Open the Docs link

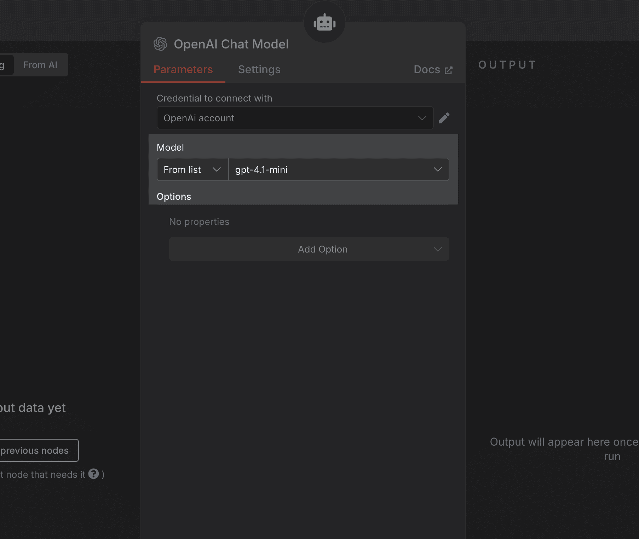[x=427, y=70]
